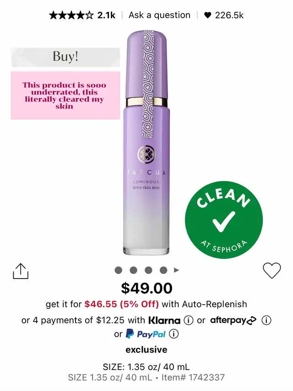The image size is (293, 391).
Task: Tap the share icon below the product image
Action: [x=21, y=271]
